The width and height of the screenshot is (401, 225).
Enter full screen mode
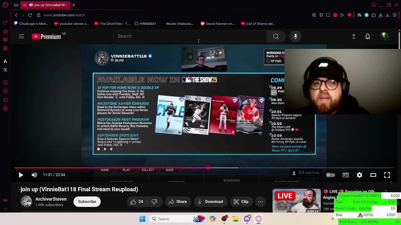[x=387, y=175]
